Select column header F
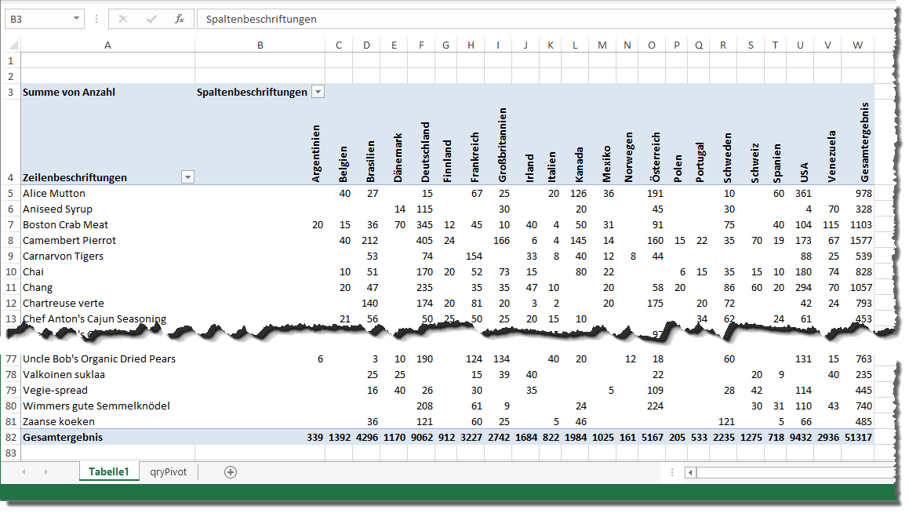 point(423,45)
